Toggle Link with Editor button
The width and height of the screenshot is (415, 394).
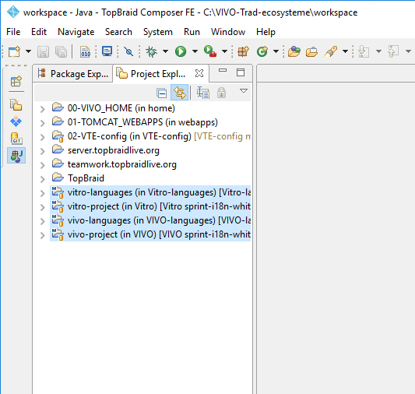tap(179, 93)
